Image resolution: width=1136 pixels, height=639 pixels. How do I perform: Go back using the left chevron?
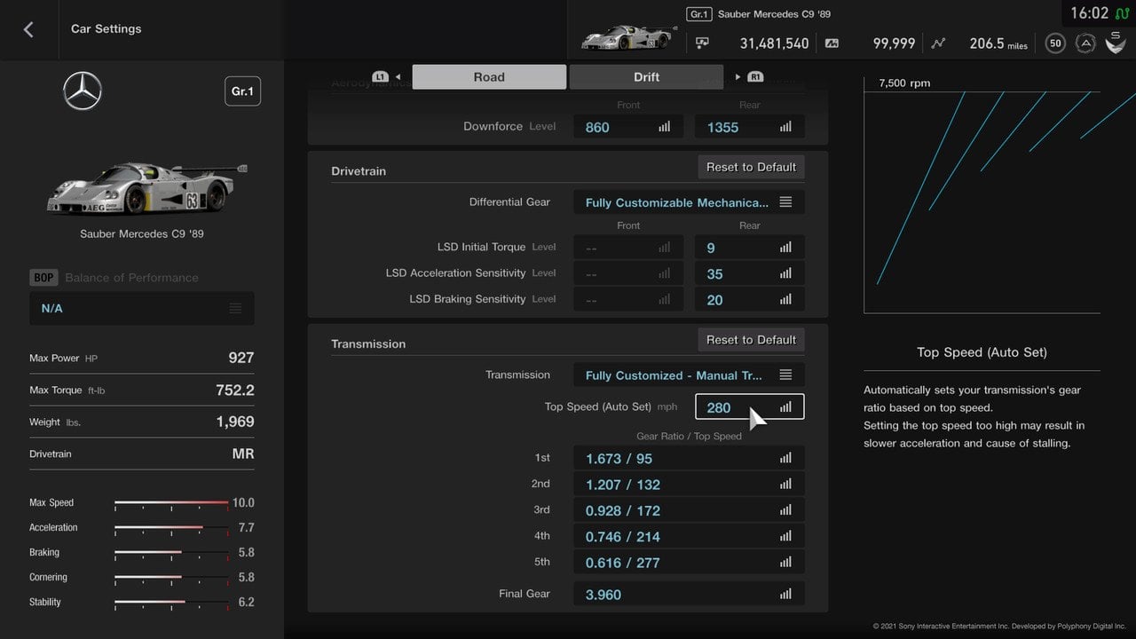[x=28, y=29]
